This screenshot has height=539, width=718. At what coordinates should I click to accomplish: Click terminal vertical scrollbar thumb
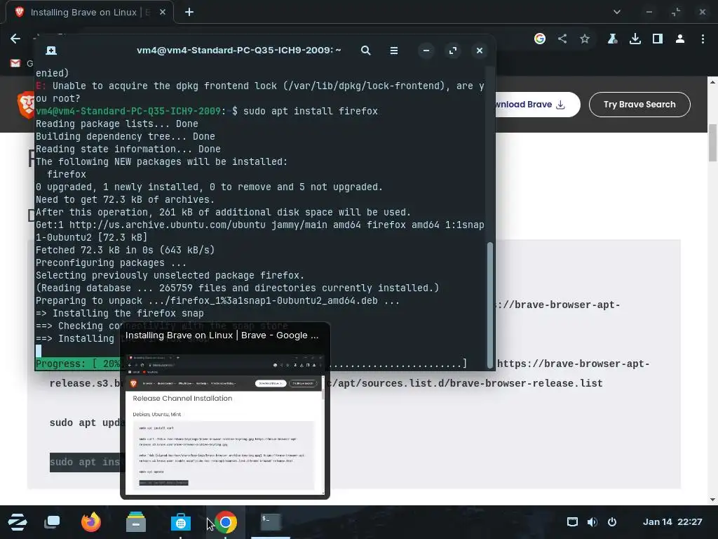(490, 305)
